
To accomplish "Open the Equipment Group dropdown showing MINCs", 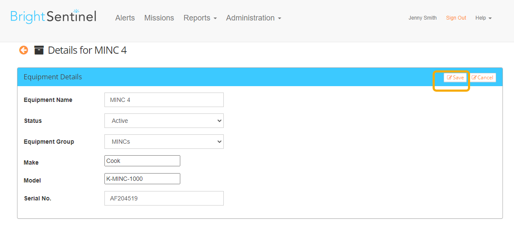I will pos(164,142).
